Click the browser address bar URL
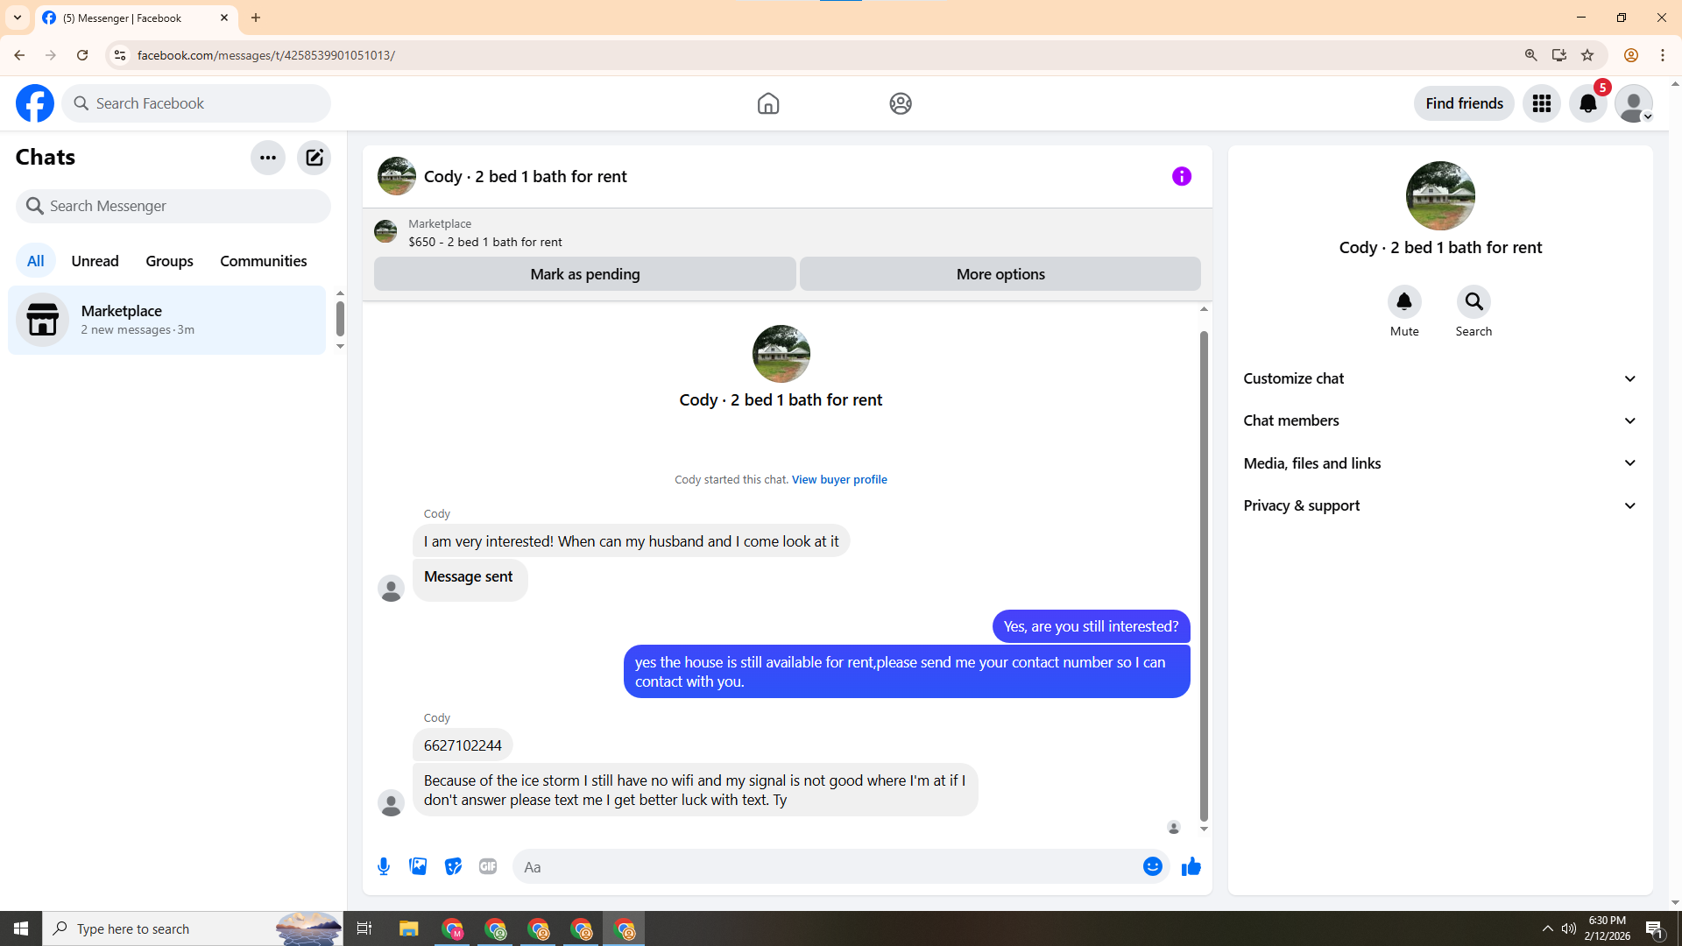Screen dimensions: 1682x946 [x=265, y=55]
